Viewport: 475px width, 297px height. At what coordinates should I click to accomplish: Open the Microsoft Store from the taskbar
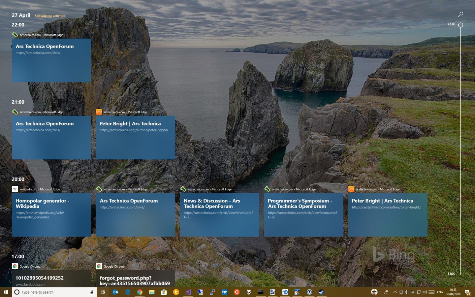coord(164,292)
